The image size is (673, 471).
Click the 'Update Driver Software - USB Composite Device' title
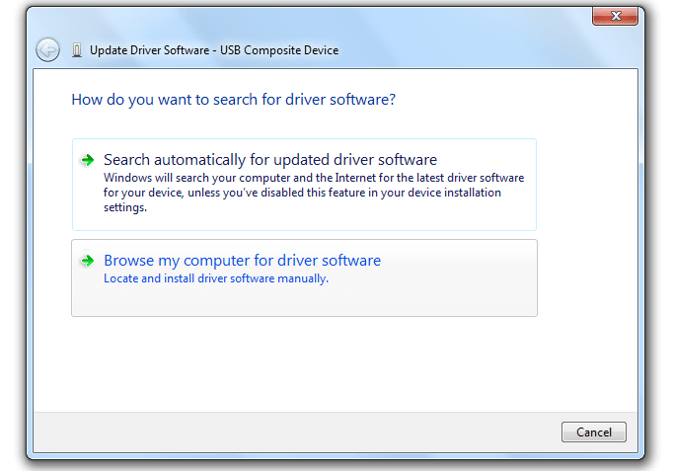tap(214, 50)
